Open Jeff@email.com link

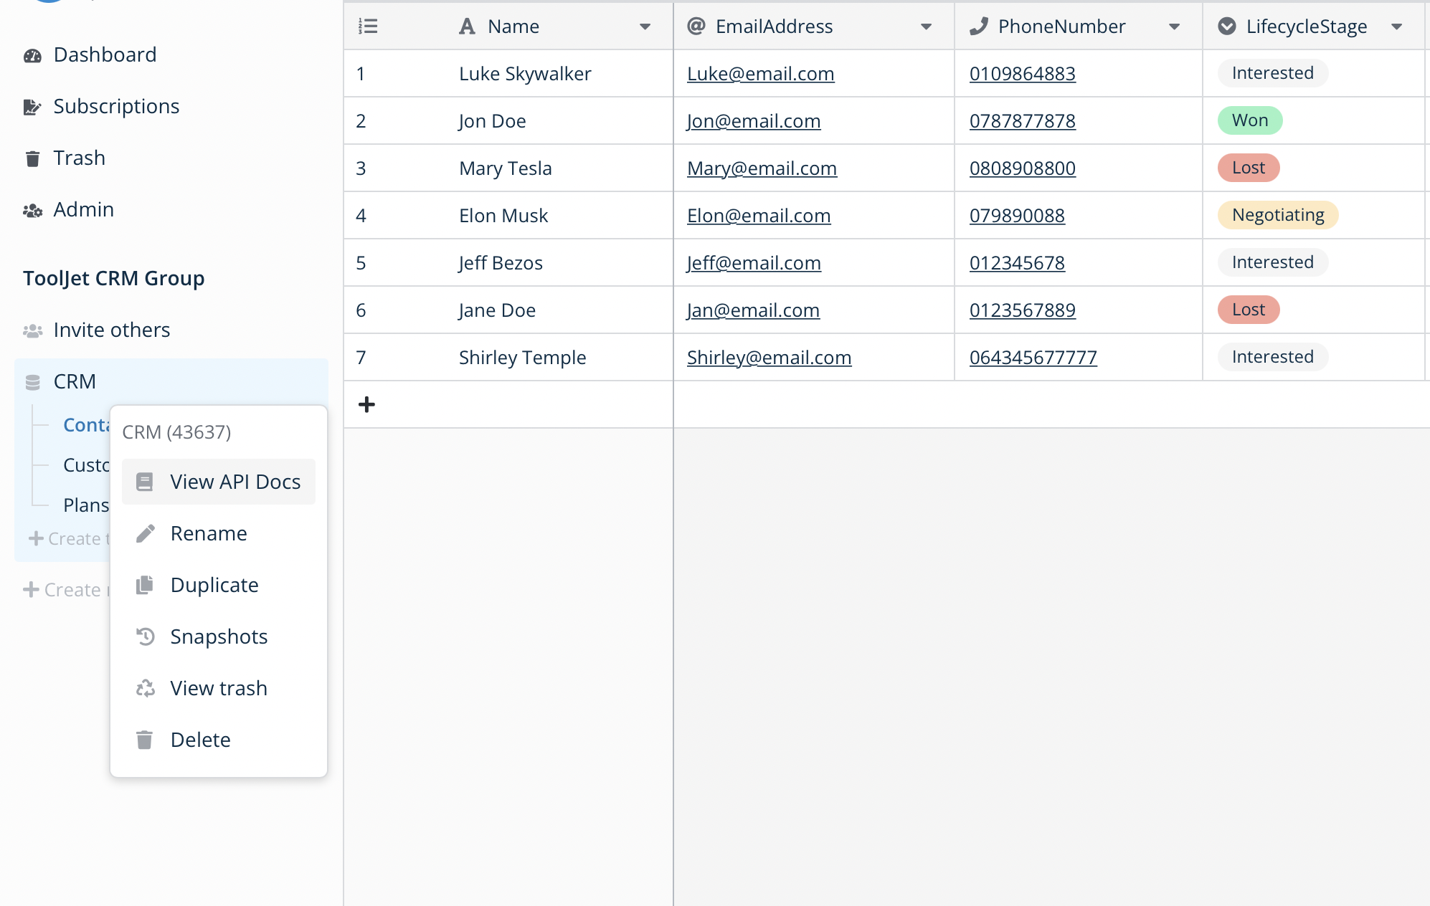pyautogui.click(x=754, y=263)
